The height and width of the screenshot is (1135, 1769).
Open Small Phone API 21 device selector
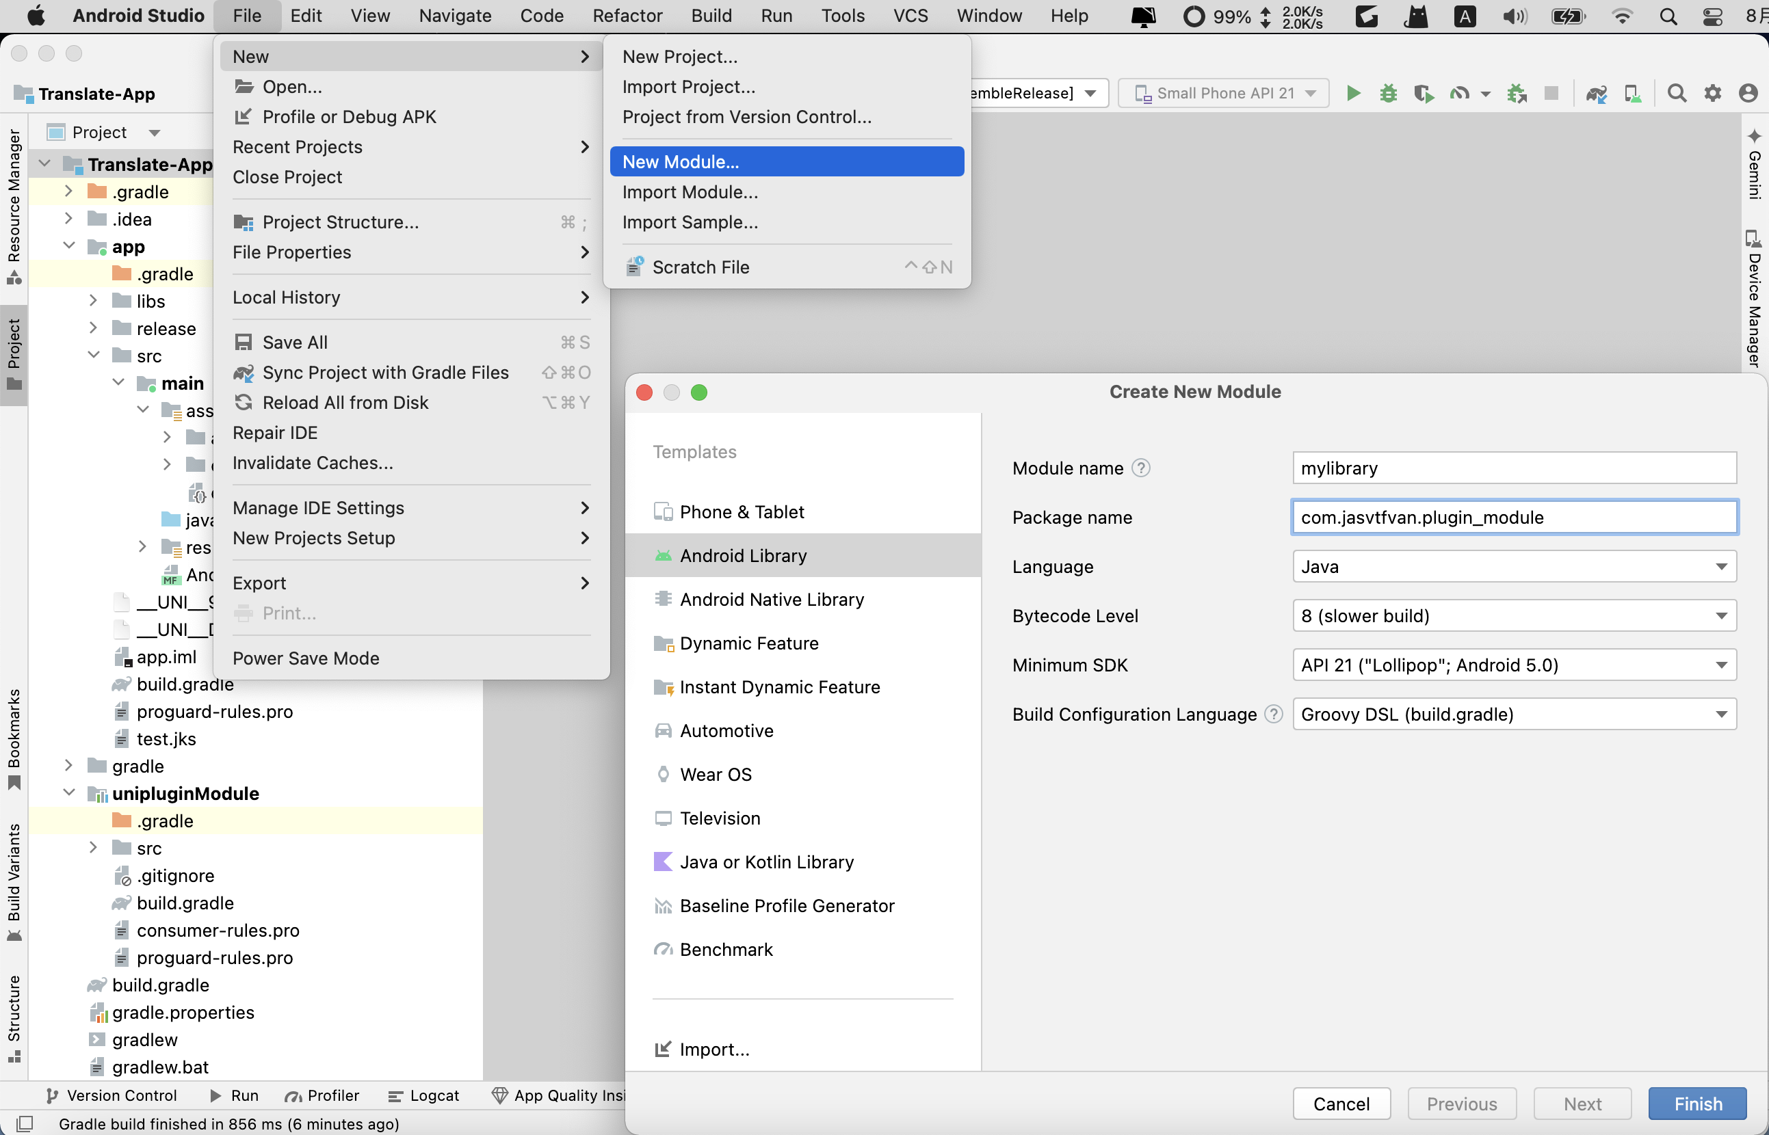click(x=1223, y=93)
